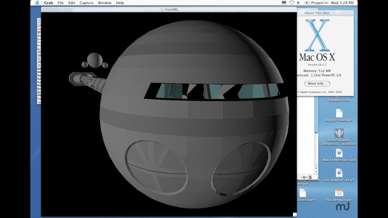Open the Apple menu
The image size is (388, 218).
pyautogui.click(x=37, y=3)
